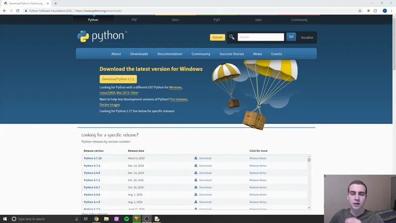396x223 pixels.
Task: Click the Task View taskbar icon
Action: [x=86, y=219]
